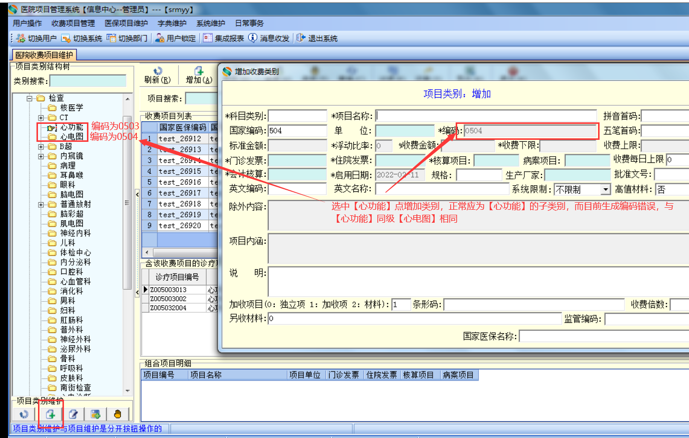The height and width of the screenshot is (438, 689).
Task: Open the 系统限制 dropdown
Action: [606, 190]
